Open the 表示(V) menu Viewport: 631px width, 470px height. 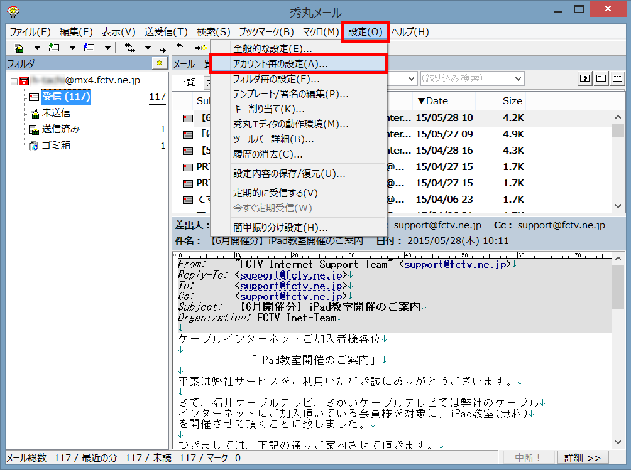coord(118,32)
